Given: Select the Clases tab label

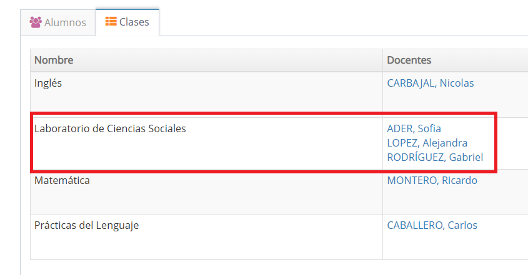Looking at the screenshot, I should click(134, 22).
